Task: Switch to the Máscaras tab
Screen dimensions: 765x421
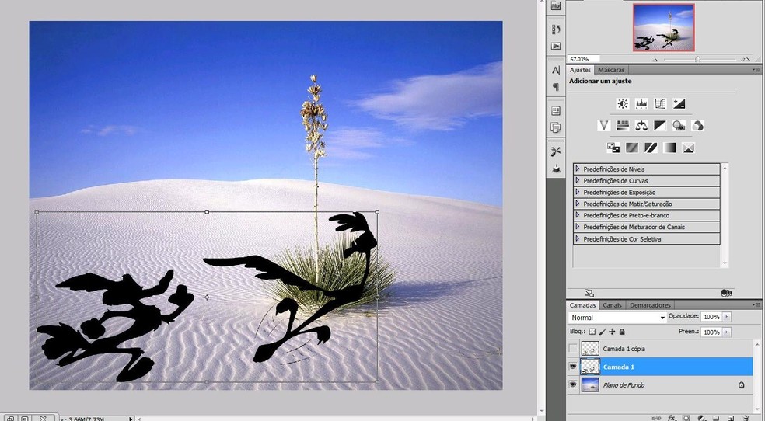Action: pos(611,70)
